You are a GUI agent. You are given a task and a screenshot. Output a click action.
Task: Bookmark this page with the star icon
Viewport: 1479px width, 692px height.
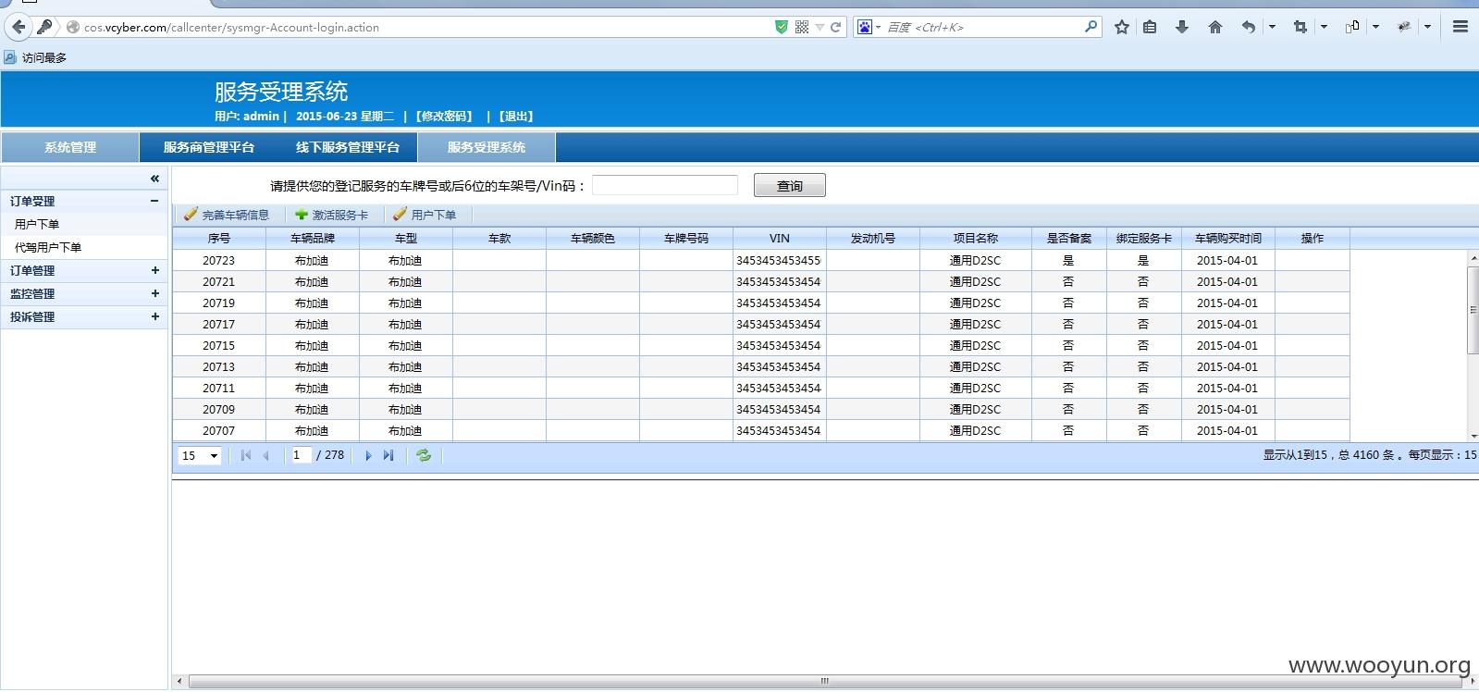(x=1122, y=27)
